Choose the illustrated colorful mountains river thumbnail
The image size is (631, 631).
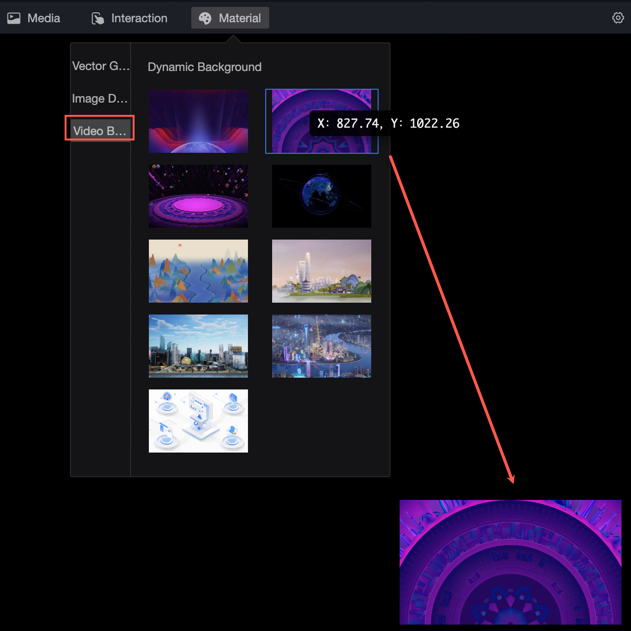198,271
